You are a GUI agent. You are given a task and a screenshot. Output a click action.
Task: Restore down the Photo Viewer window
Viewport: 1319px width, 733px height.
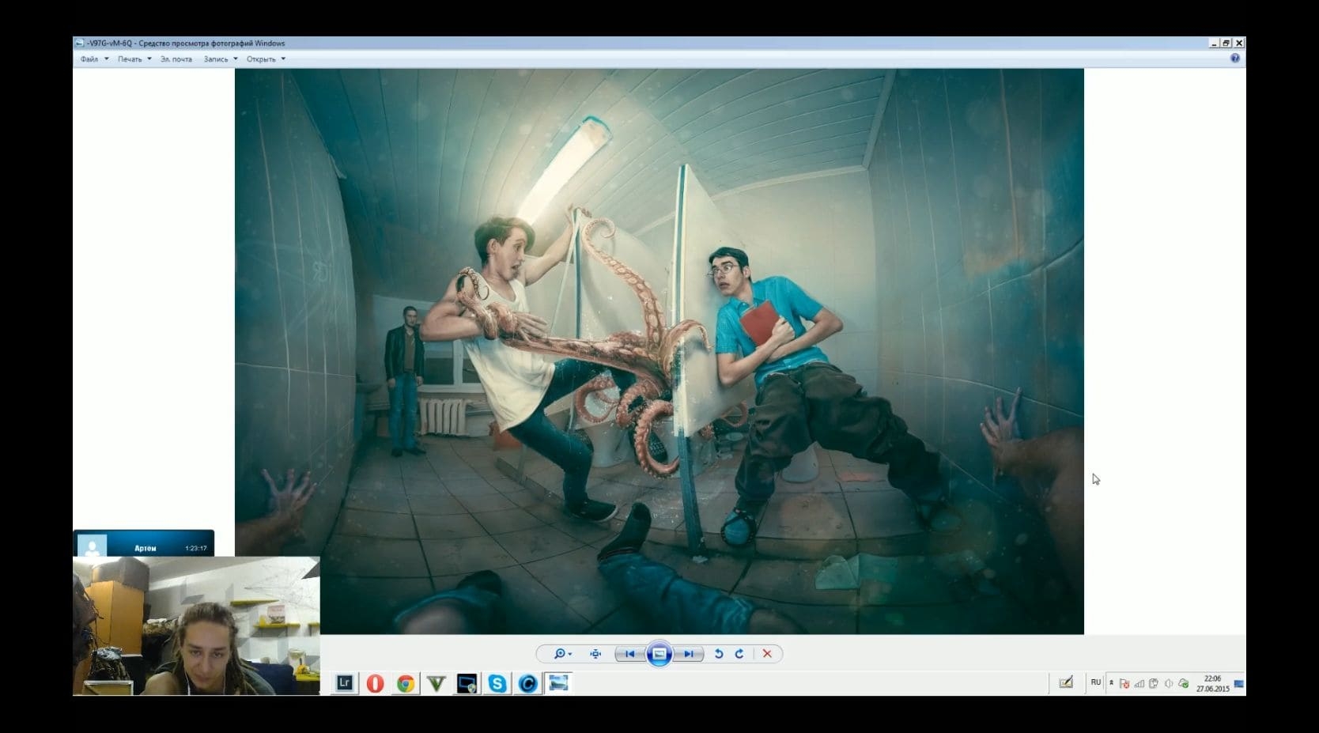click(x=1226, y=43)
